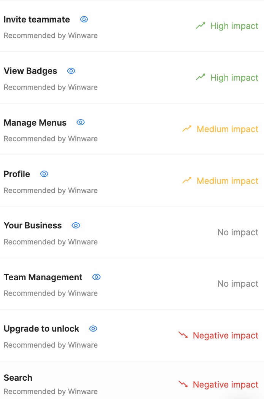
Task: Click eye icon next to Your Business
Action: click(x=76, y=225)
